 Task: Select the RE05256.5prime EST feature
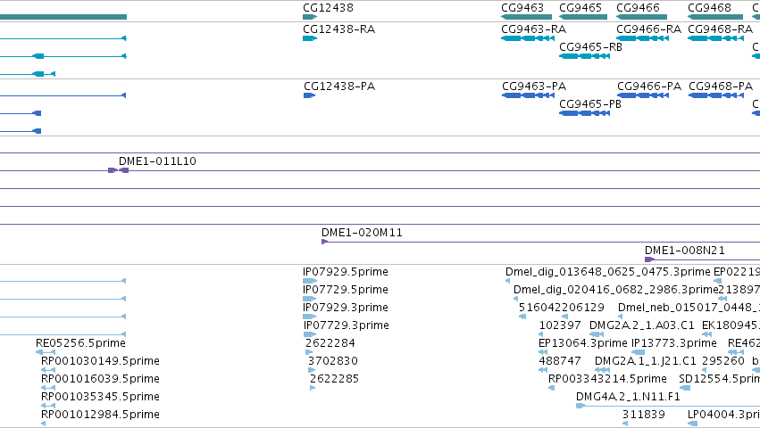[x=46, y=352]
